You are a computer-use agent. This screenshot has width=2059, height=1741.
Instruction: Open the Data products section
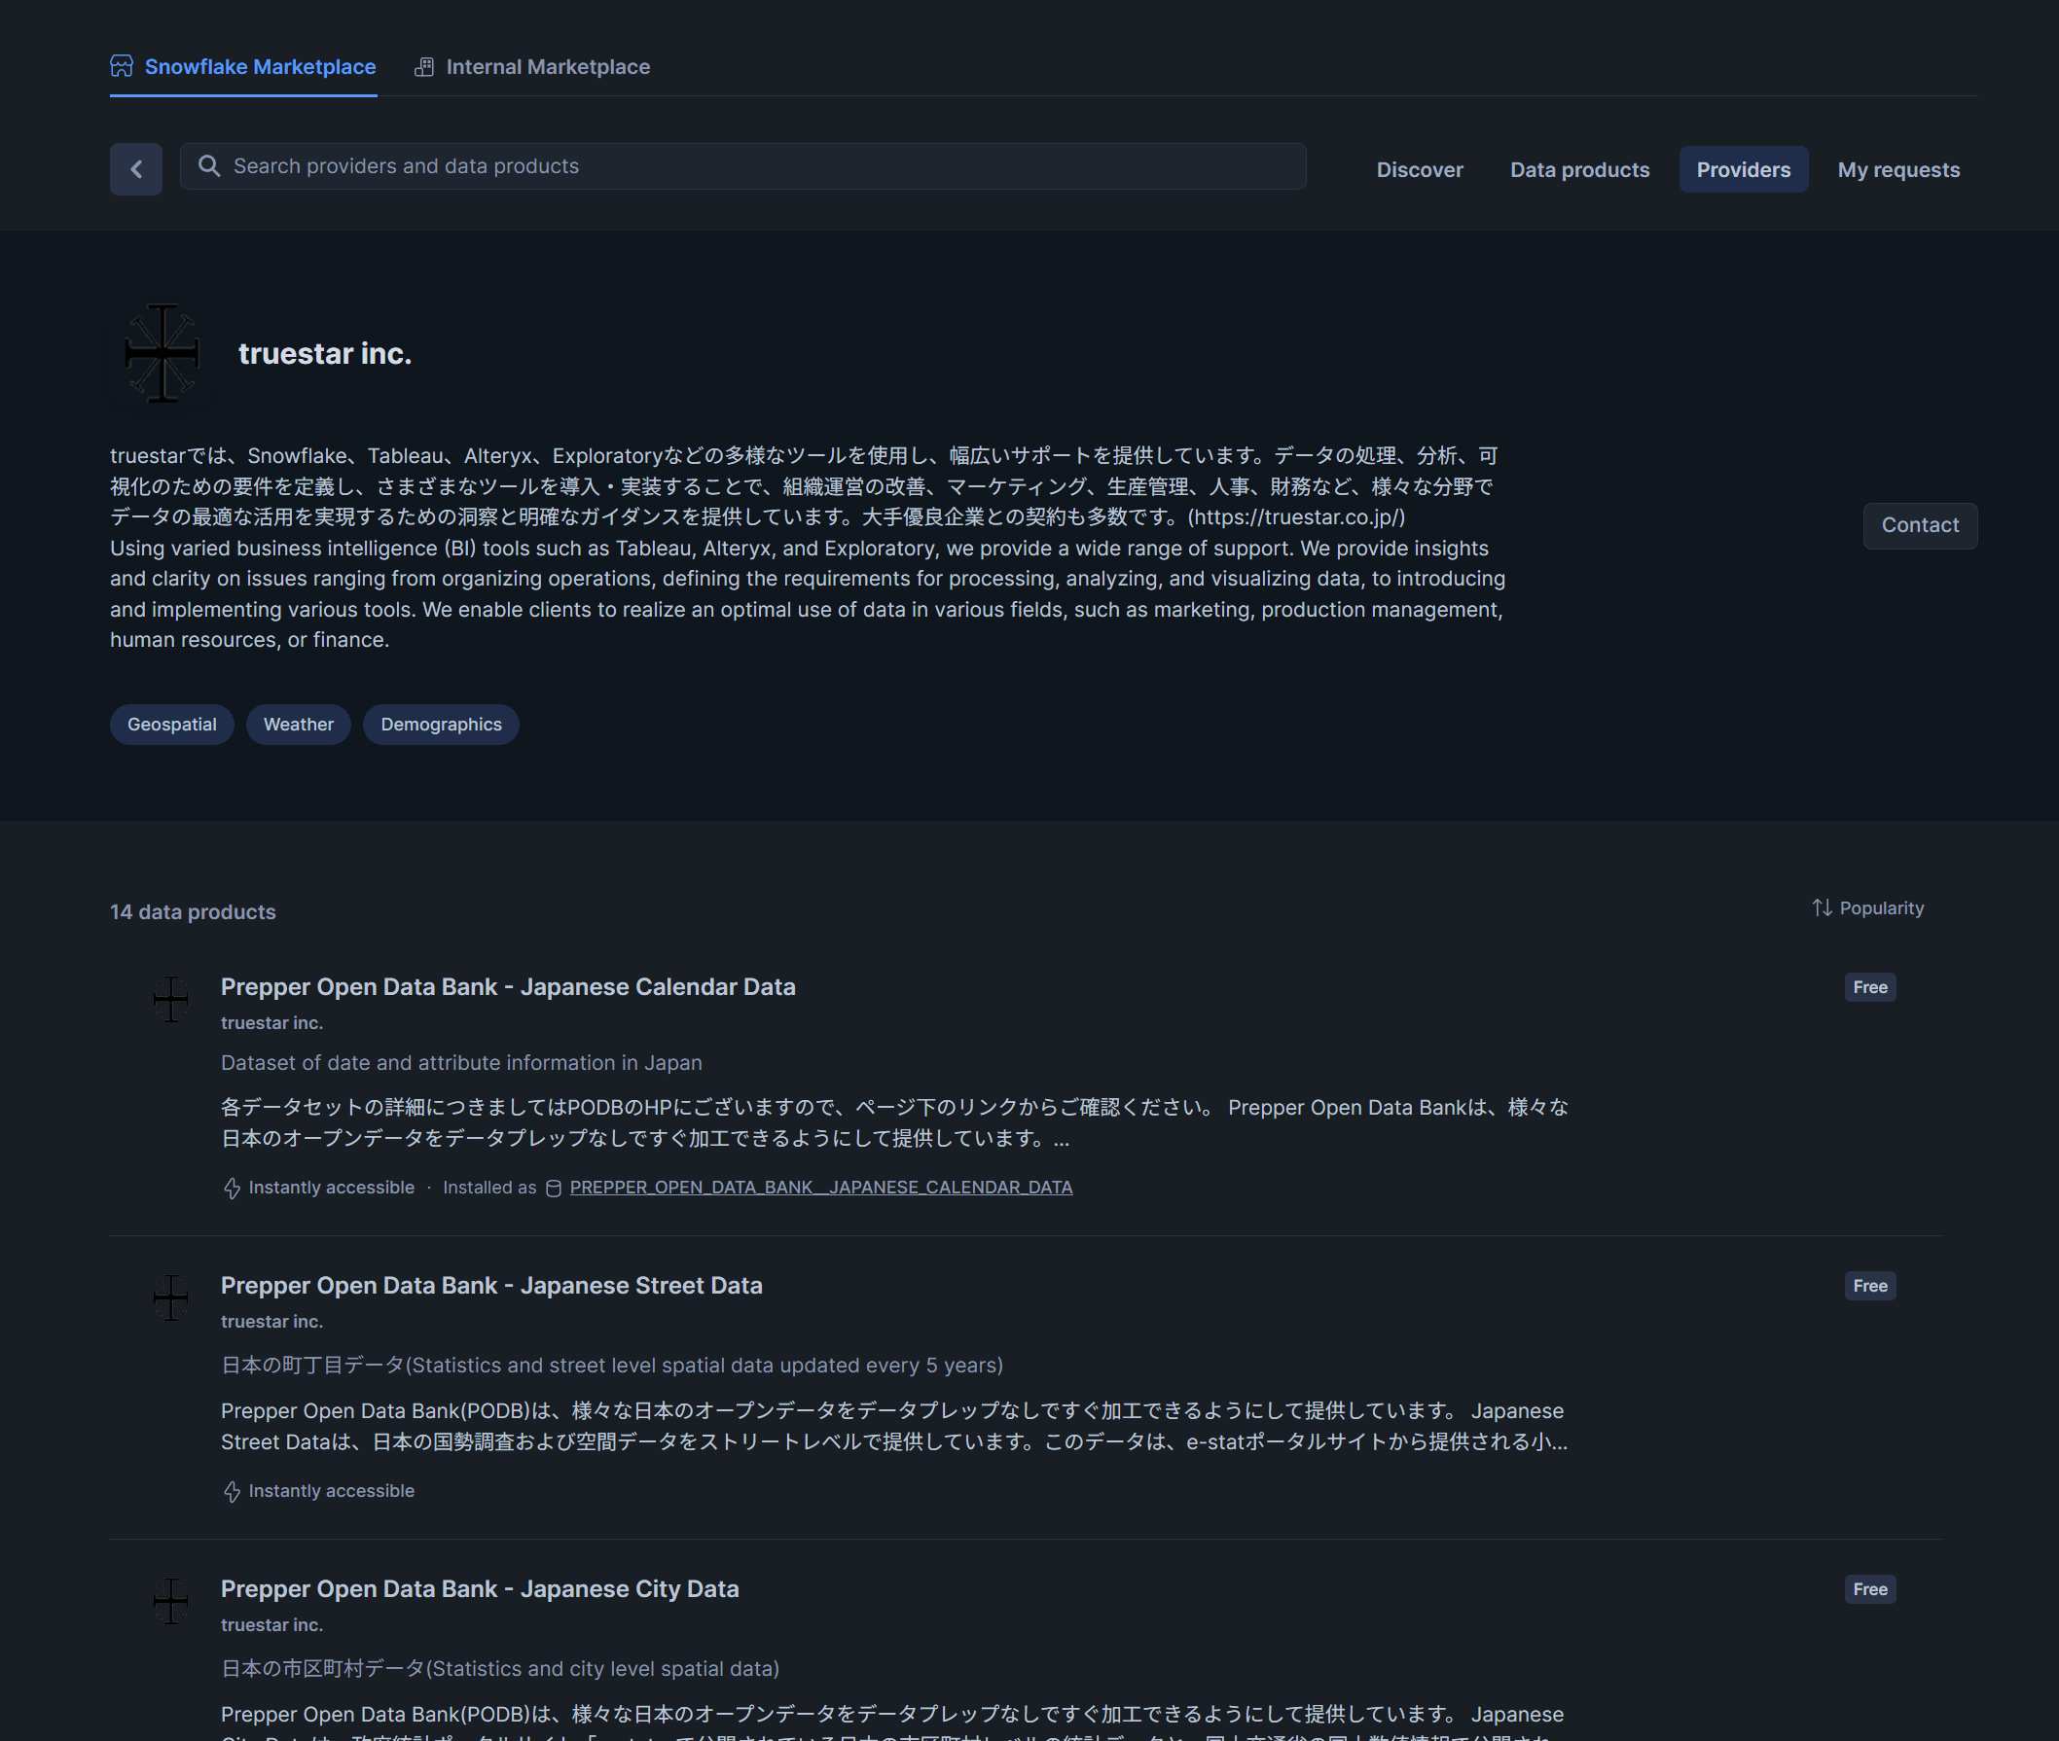tap(1579, 170)
